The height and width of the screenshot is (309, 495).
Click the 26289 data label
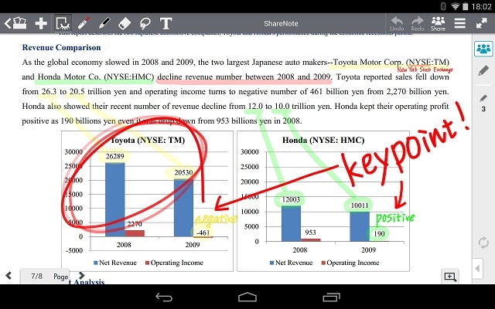click(x=115, y=156)
